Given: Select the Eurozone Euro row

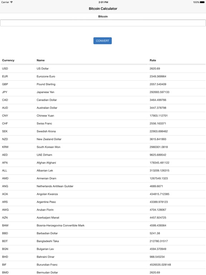Looking at the screenshot, I should 103,77.
